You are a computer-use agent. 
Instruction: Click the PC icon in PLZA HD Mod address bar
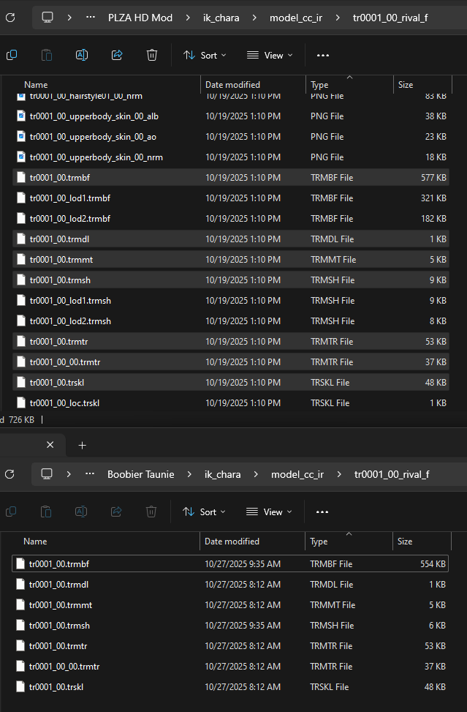pyautogui.click(x=48, y=18)
